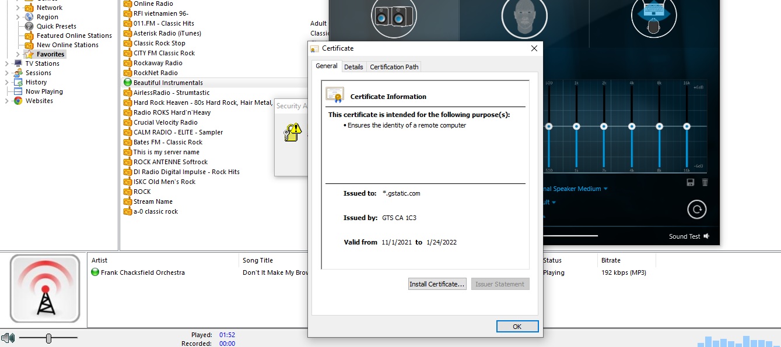Click the Install Certificate button

point(437,284)
